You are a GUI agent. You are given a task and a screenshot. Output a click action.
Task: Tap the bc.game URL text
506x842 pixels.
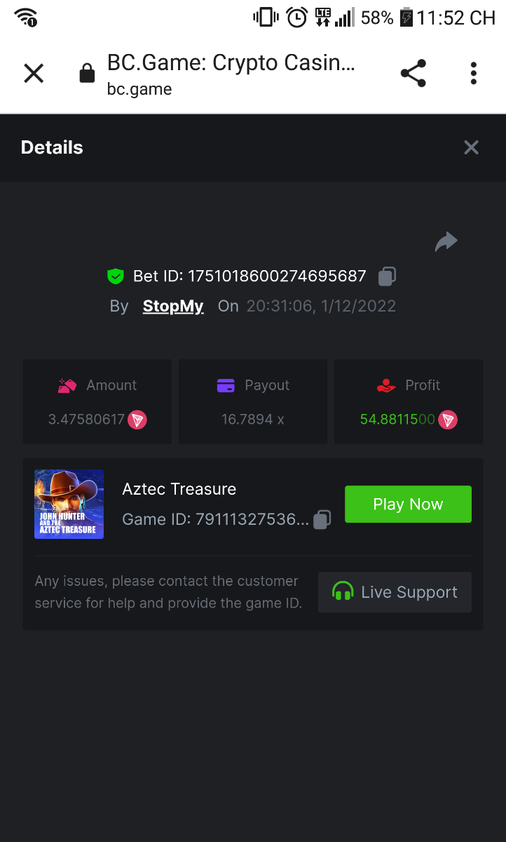click(139, 89)
